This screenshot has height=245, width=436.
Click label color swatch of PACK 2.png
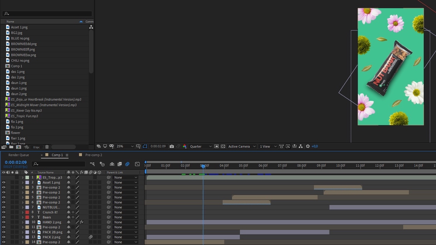(27, 237)
